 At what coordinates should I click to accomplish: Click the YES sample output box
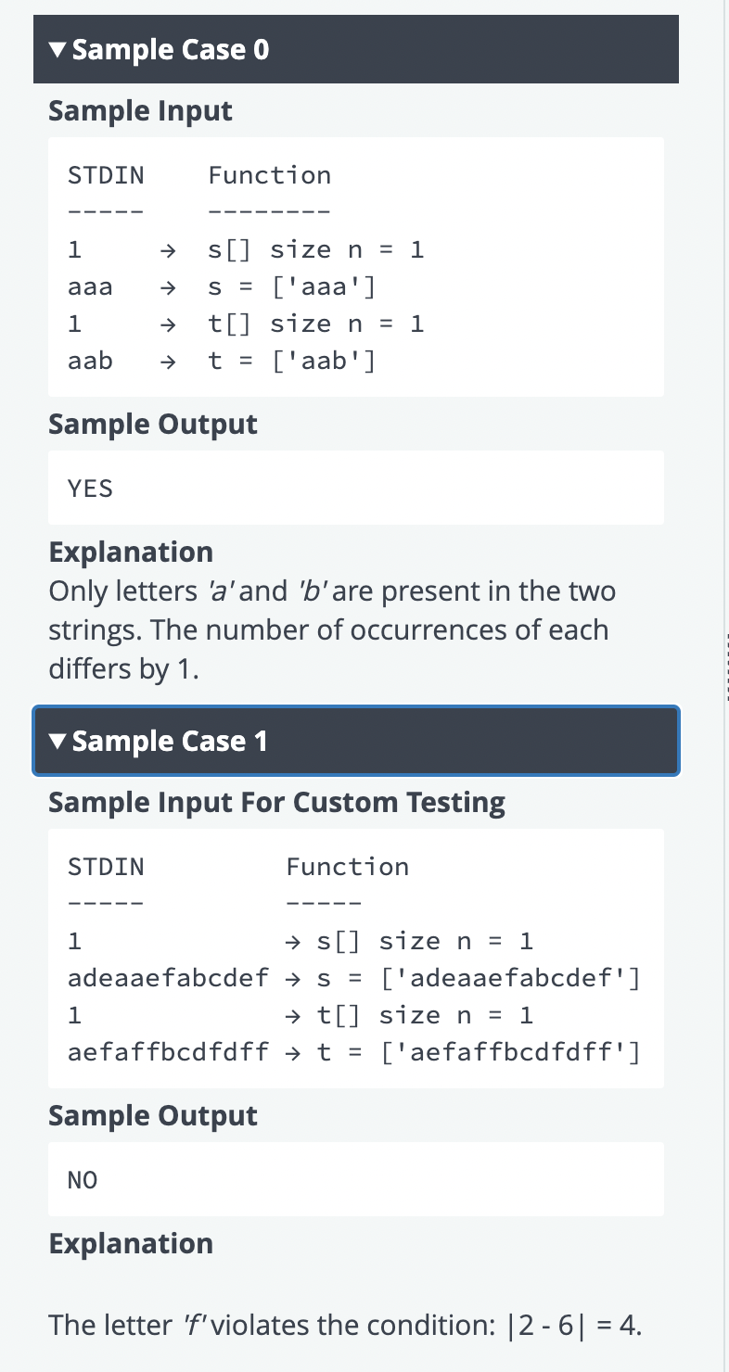[x=356, y=488]
